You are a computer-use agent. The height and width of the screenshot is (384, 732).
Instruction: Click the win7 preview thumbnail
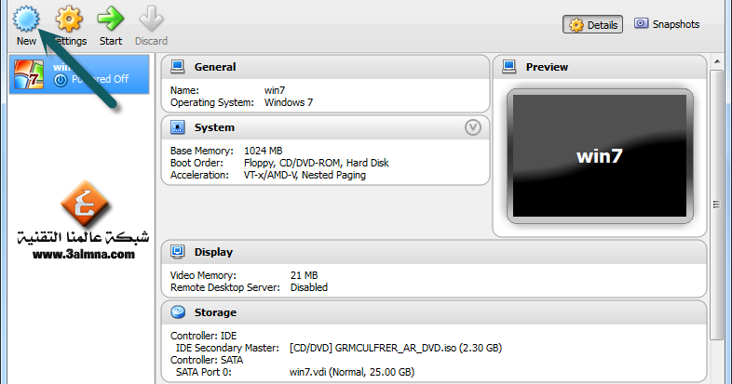(x=600, y=156)
